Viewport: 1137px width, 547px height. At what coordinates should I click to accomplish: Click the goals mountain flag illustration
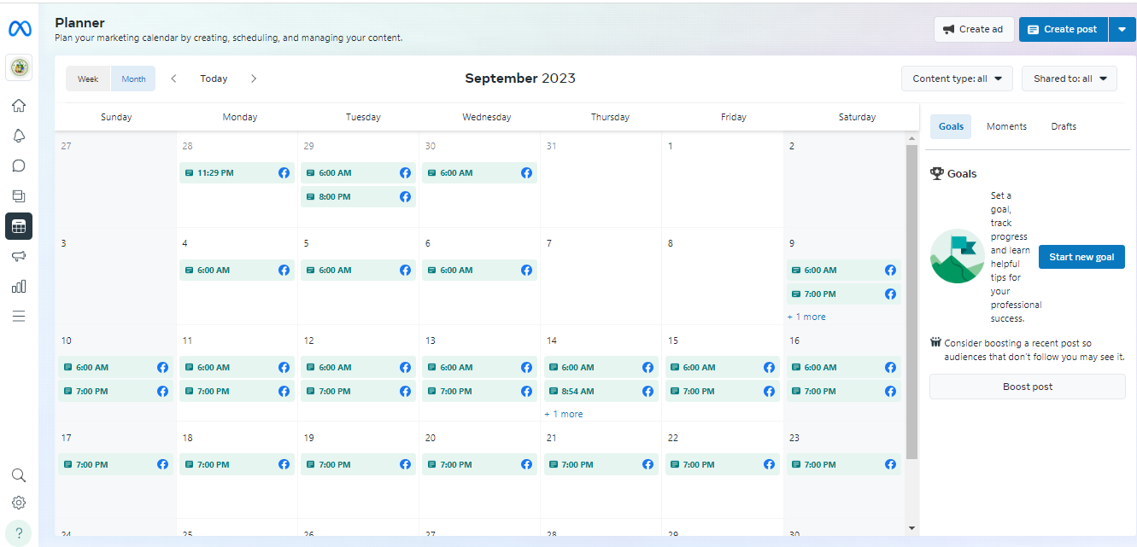958,256
